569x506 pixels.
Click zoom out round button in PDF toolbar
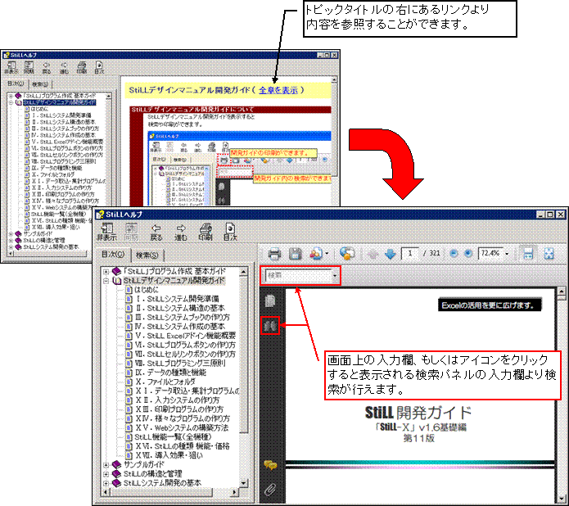click(x=454, y=253)
